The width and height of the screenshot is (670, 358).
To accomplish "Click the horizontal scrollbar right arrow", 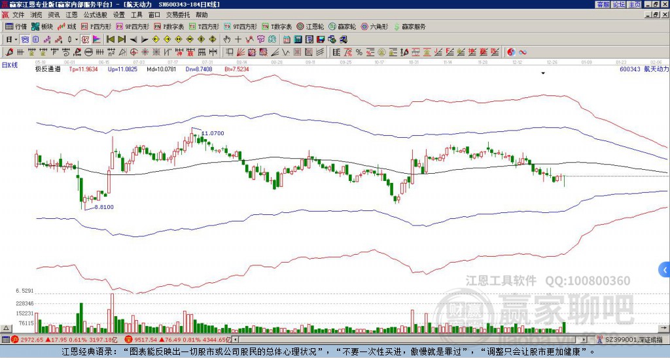I will click(x=584, y=340).
